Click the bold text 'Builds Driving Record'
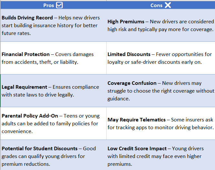 (27, 18)
